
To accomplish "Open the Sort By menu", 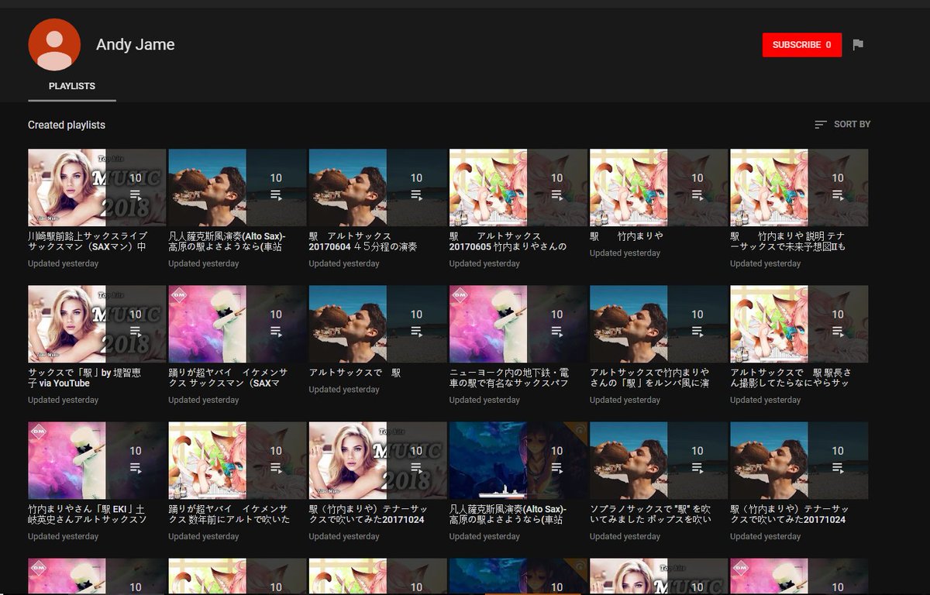I will coord(842,124).
